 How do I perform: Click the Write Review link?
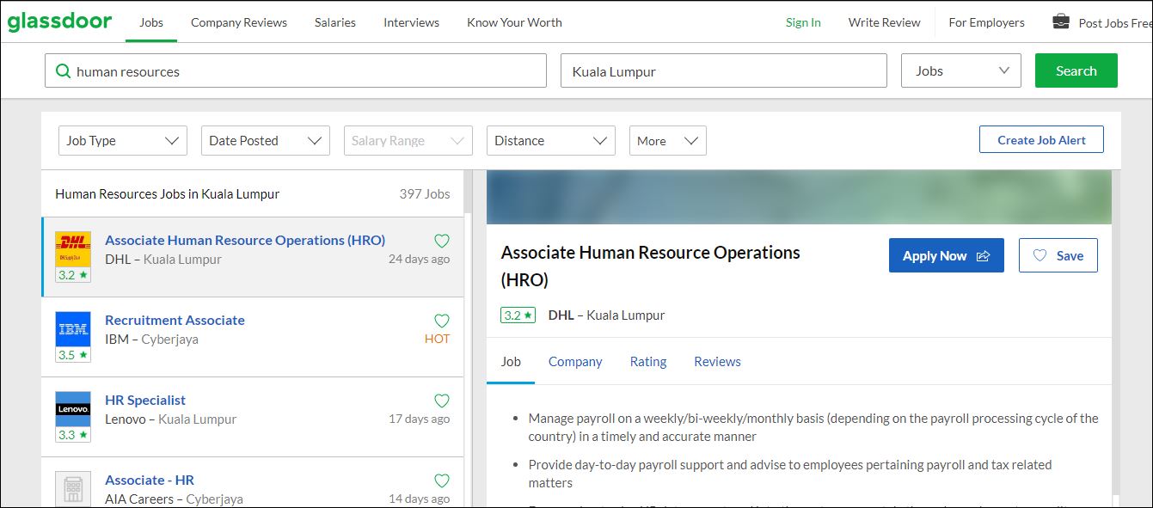coord(884,22)
